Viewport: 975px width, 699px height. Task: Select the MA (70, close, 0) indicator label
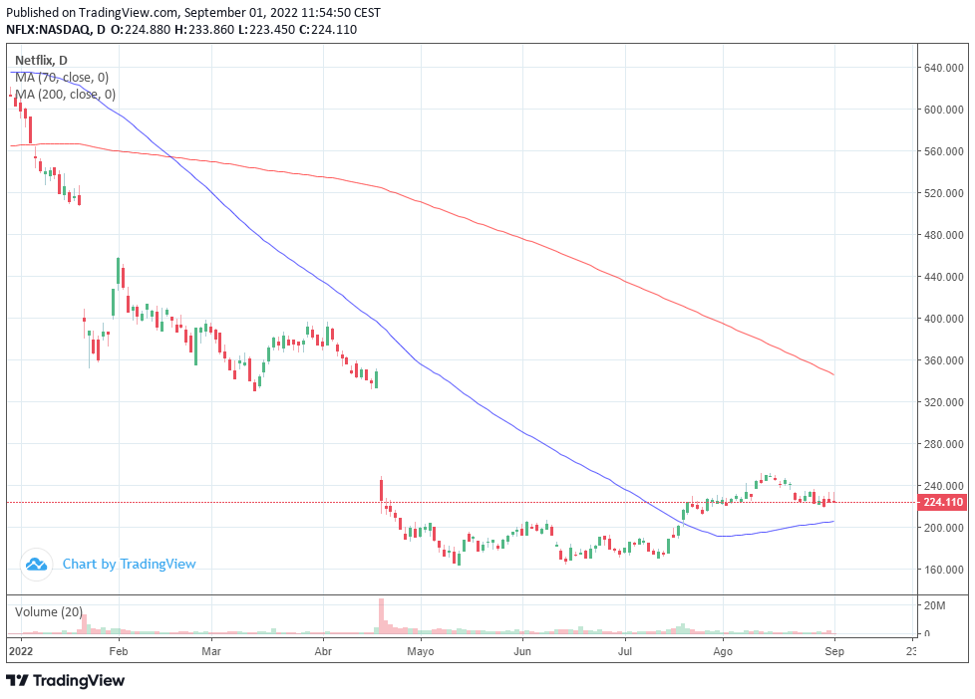pos(62,77)
